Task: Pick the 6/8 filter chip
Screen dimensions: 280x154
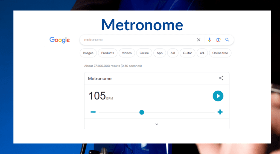Action: tap(173, 53)
